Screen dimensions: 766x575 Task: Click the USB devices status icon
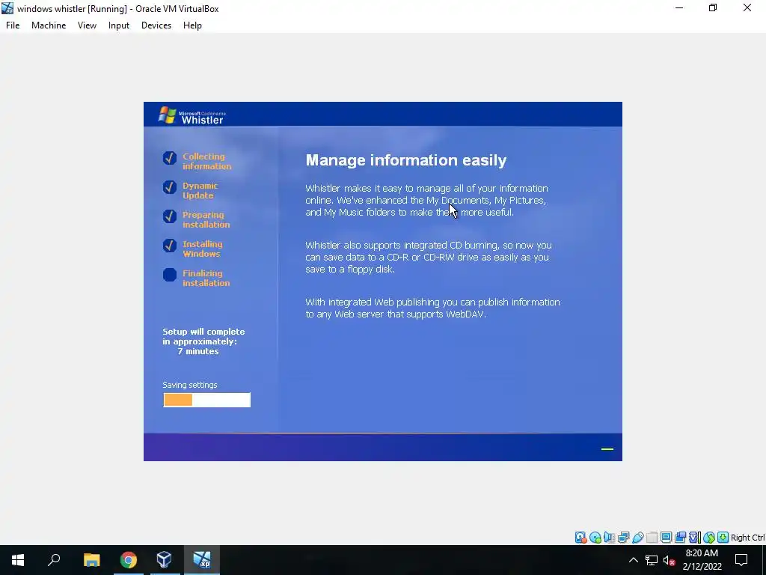click(637, 538)
